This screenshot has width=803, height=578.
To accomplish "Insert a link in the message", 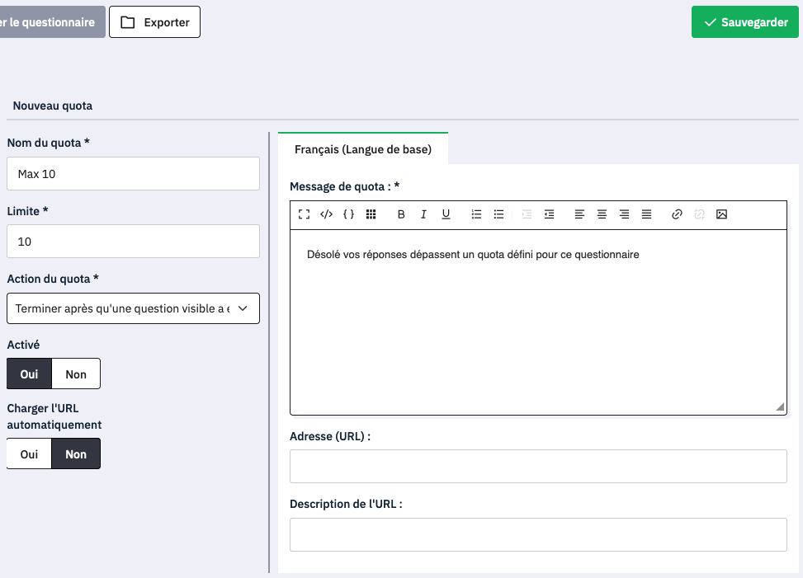I will point(677,214).
